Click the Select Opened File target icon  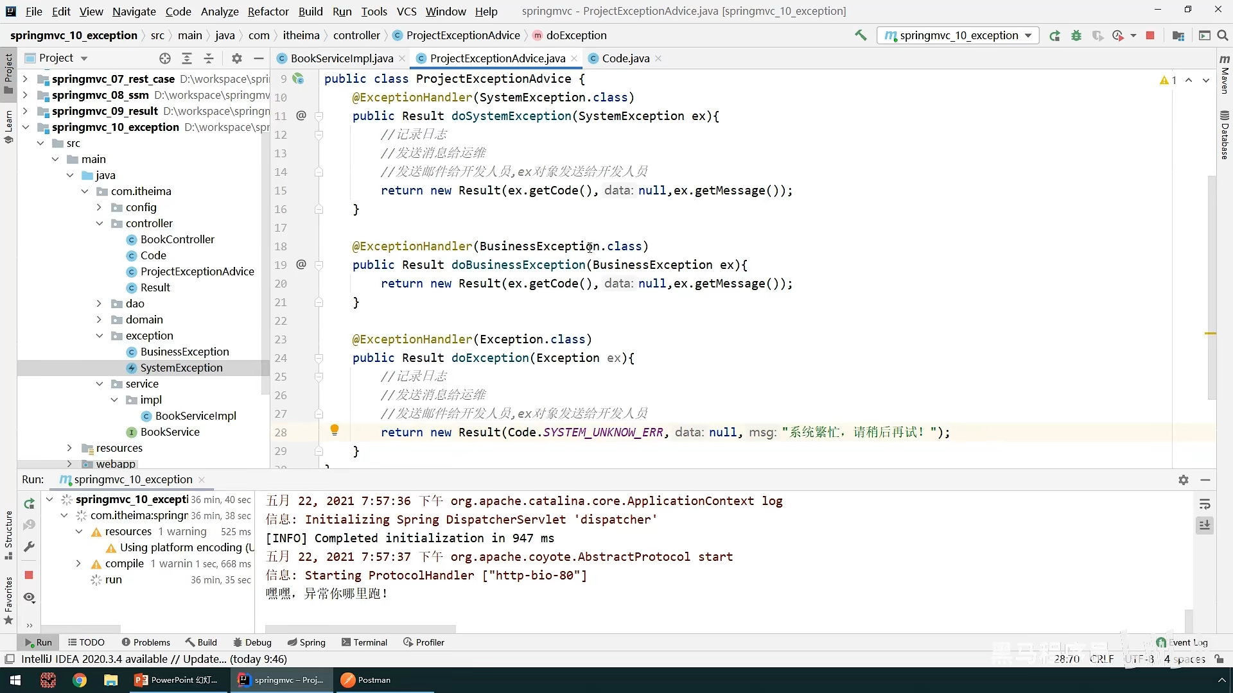165,58
